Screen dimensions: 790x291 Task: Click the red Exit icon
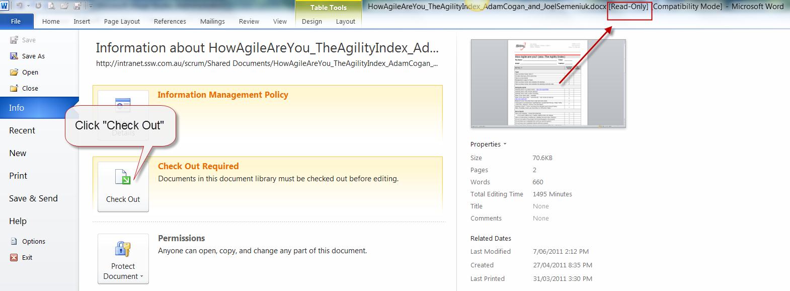(x=14, y=258)
